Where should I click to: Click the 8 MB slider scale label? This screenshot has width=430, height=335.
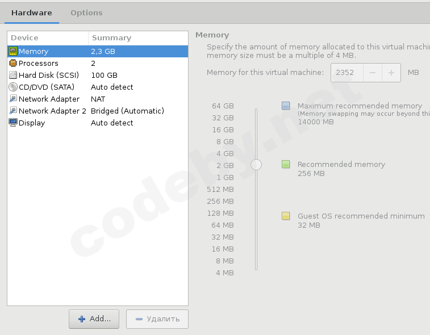(224, 261)
